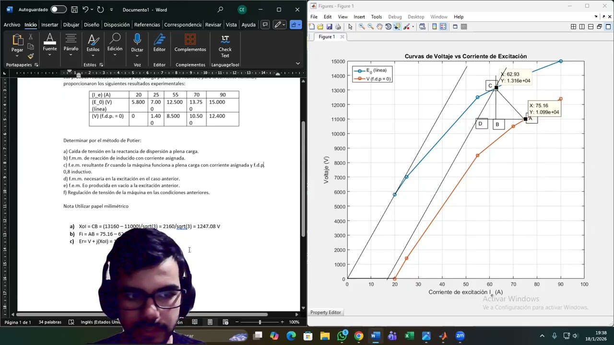Viewport: 614px width, 345px height.
Task: Copy selection with the copy icon
Action: click(x=31, y=46)
